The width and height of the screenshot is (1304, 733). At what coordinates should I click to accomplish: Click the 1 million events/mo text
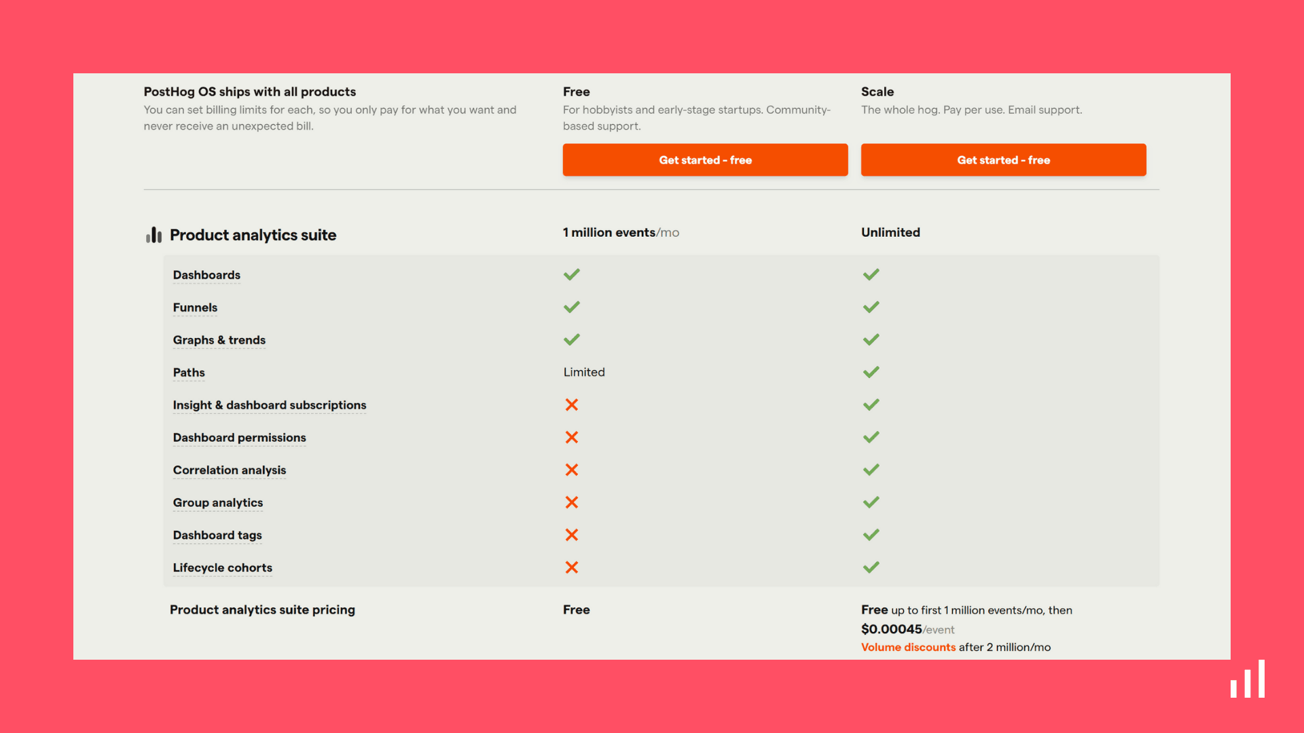[x=621, y=232]
